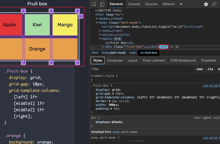Toggle .cls class editor

(x=210, y=69)
